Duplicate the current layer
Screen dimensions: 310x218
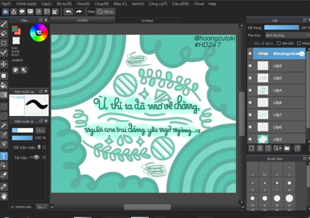(297, 148)
